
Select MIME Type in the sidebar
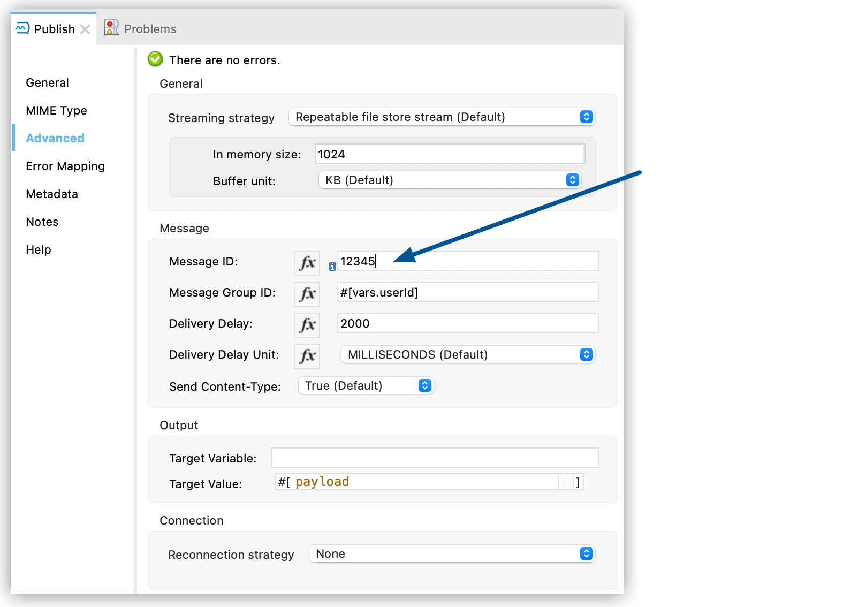[x=56, y=110]
